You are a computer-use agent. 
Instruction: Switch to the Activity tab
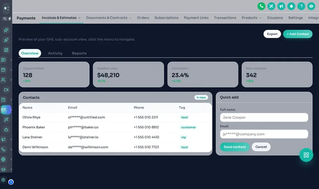pyautogui.click(x=55, y=53)
